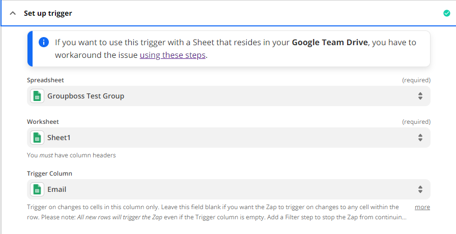Click Google Sheets icon beside Sheet1

pyautogui.click(x=37, y=138)
